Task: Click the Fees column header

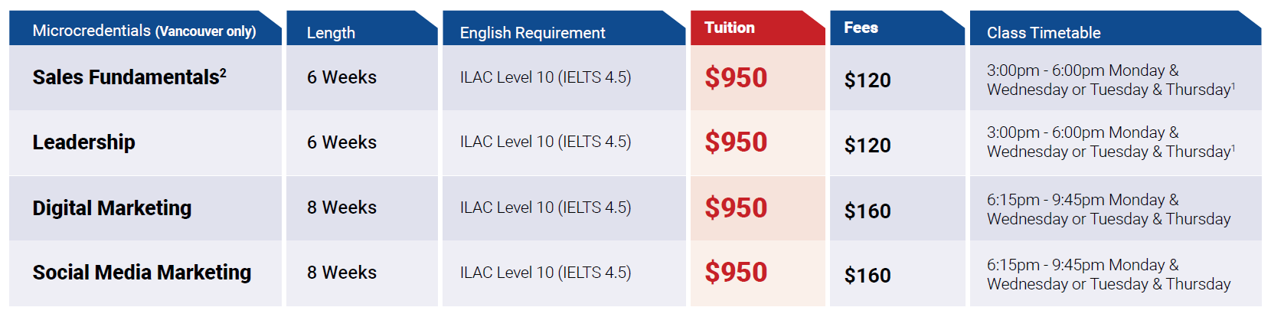Action: 861,28
